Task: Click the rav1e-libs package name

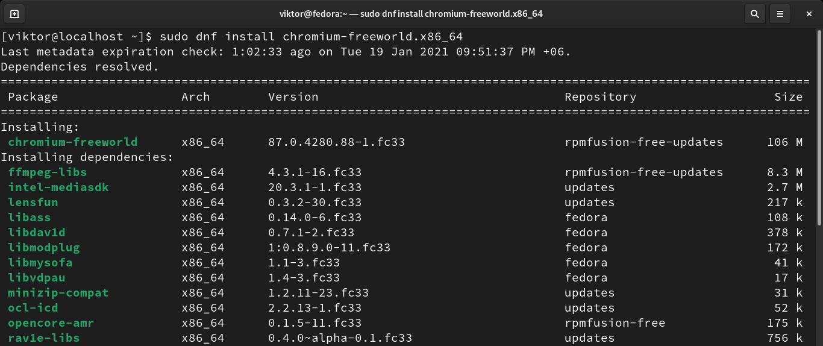Action: pos(44,338)
